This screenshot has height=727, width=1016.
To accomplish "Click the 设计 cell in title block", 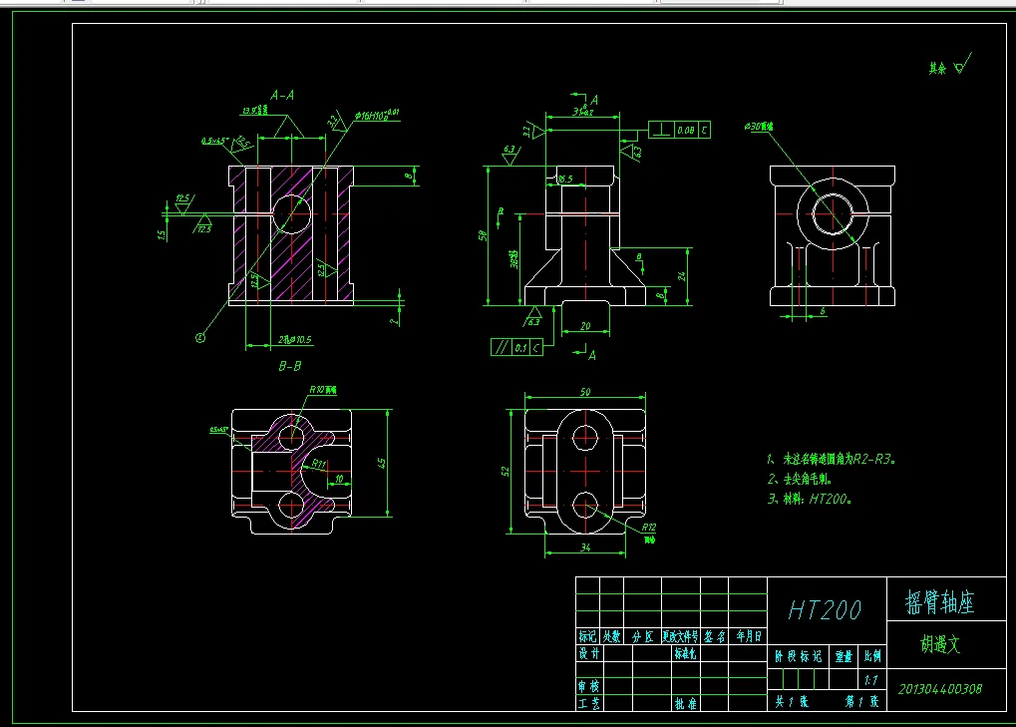I will 589,653.
